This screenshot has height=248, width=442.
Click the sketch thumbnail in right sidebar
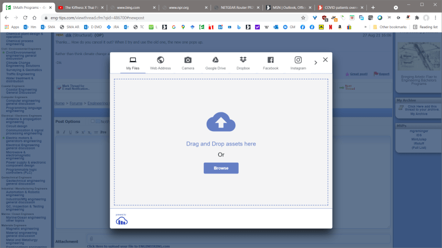(419, 57)
